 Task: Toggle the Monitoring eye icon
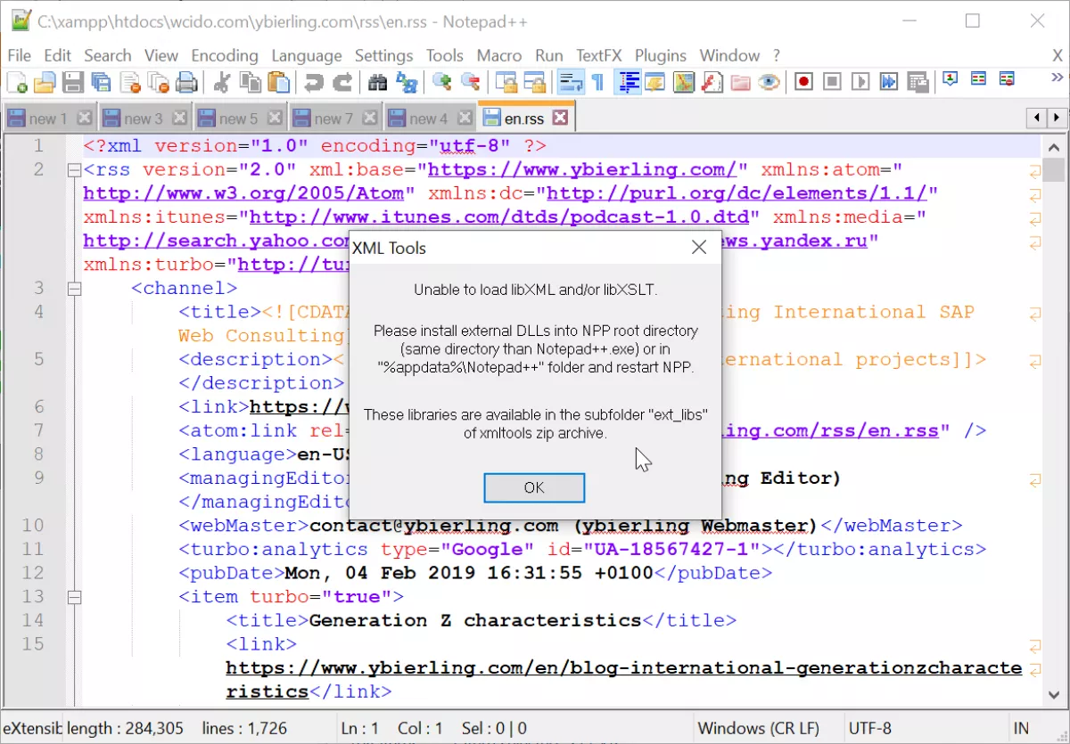click(769, 83)
